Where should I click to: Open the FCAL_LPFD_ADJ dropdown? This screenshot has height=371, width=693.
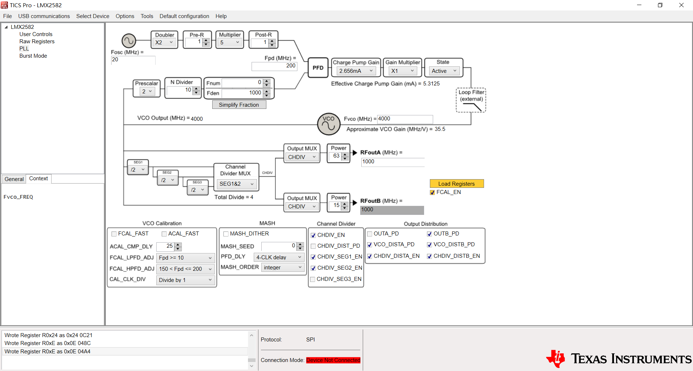pyautogui.click(x=186, y=258)
